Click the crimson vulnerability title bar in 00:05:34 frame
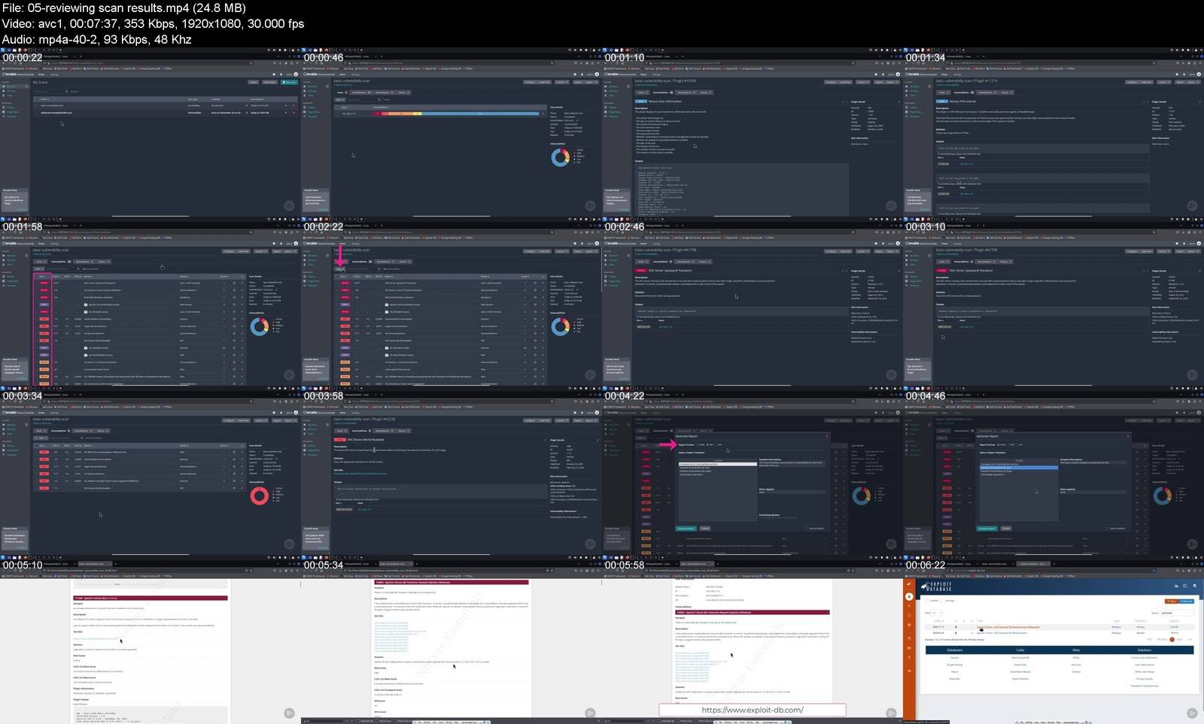Screen dimensions: 1204x724 click(x=451, y=582)
